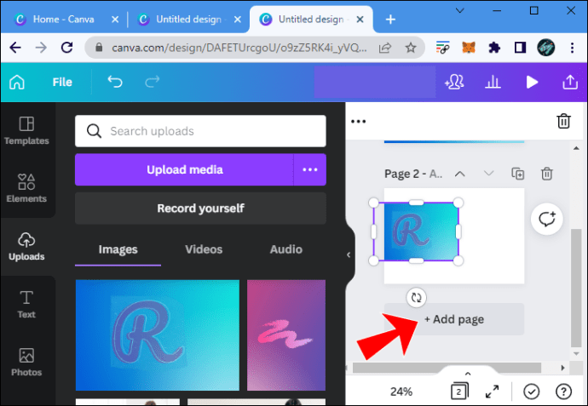
Task: Share this page from the address bar
Action: tap(385, 48)
